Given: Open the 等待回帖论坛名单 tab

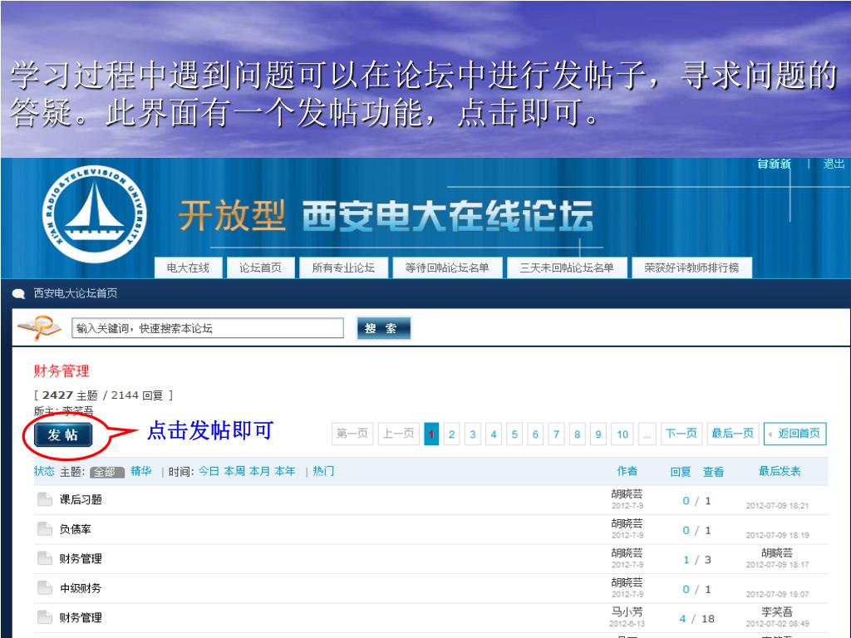Looking at the screenshot, I should coord(447,267).
